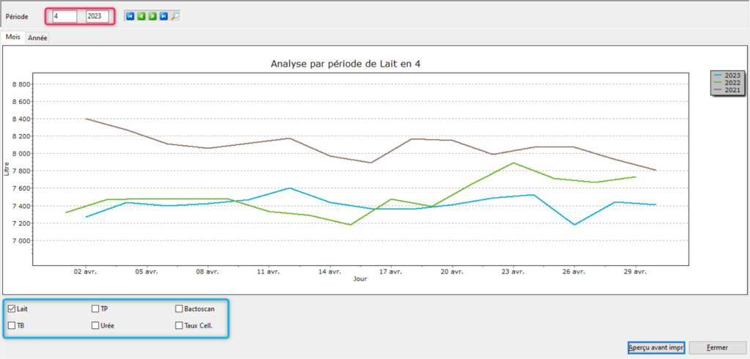Check the Bactoscan option
This screenshot has width=750, height=359.
[x=179, y=308]
